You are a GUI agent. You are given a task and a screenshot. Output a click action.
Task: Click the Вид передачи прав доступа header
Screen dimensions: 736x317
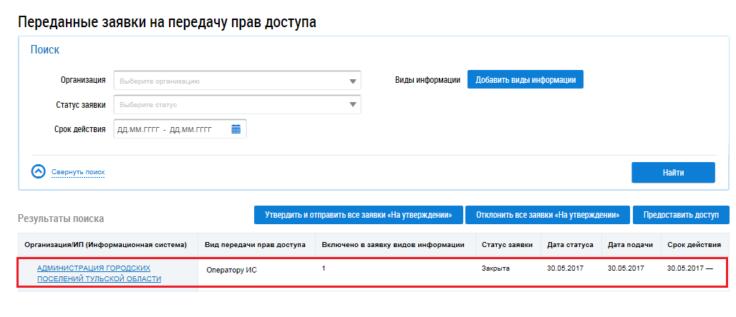click(255, 245)
